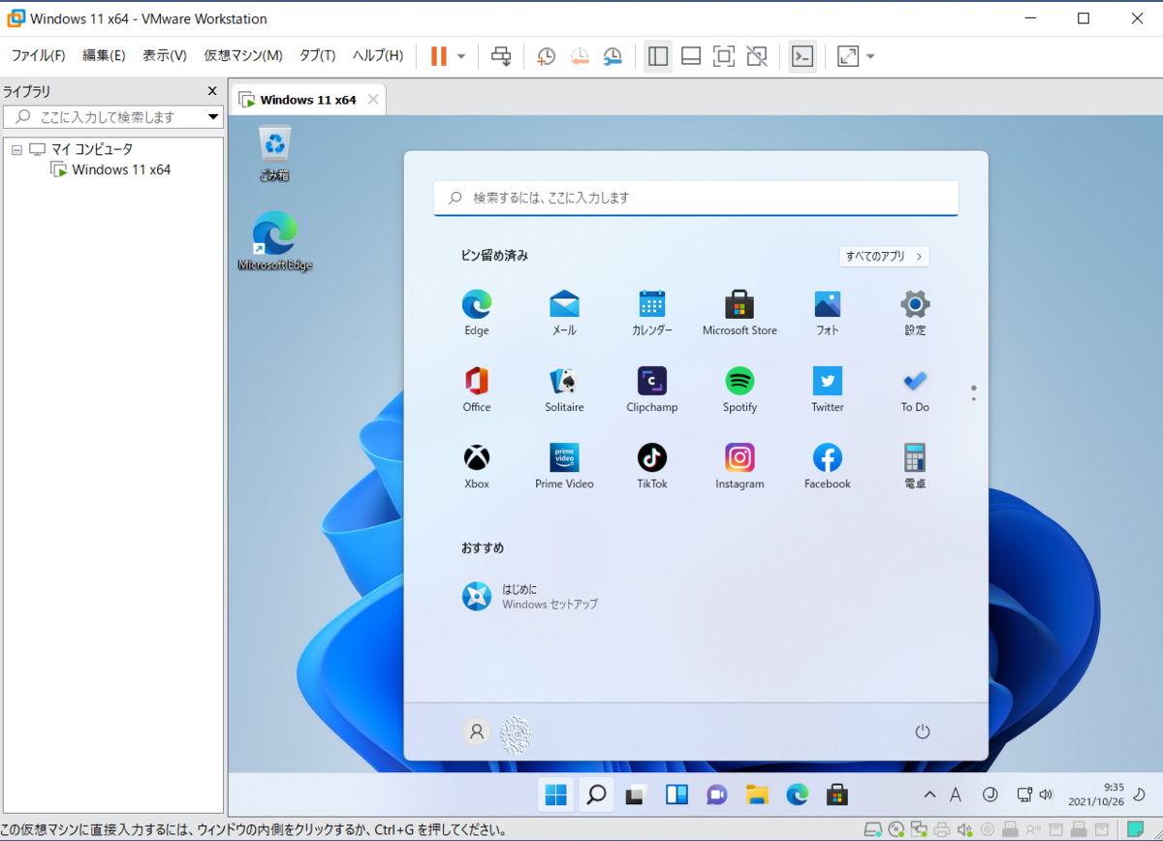The height and width of the screenshot is (841, 1163).
Task: Open the snapshot manager wrench-clock icon
Action: [x=612, y=56]
